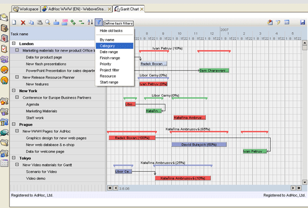Screen dimensions: 308x208
Task: Open the envelope mail icon in sidebar
Action: click(x=4, y=17)
